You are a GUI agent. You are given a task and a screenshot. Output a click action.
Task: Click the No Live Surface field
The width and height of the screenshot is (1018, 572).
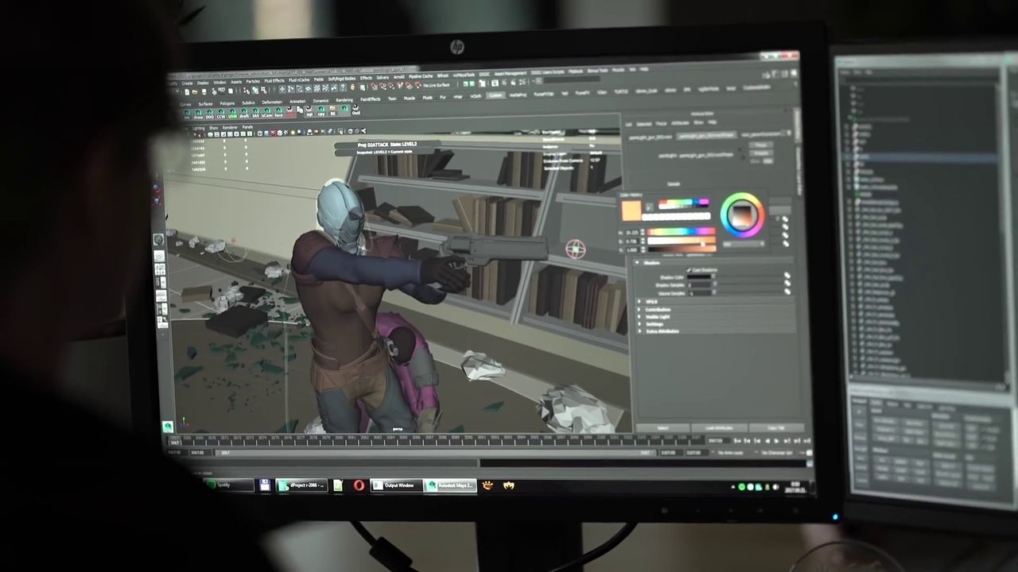(x=437, y=85)
